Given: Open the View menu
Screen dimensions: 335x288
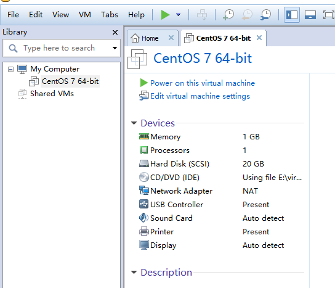Looking at the screenshot, I should point(61,15).
